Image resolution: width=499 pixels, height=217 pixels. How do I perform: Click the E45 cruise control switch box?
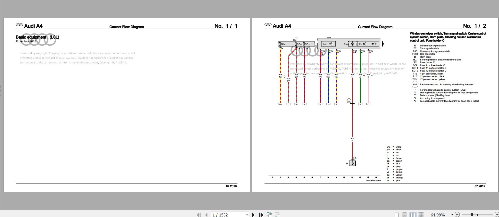[328, 44]
